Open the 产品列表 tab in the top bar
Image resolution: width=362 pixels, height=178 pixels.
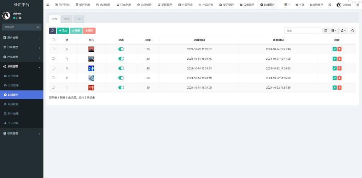click(185, 5)
